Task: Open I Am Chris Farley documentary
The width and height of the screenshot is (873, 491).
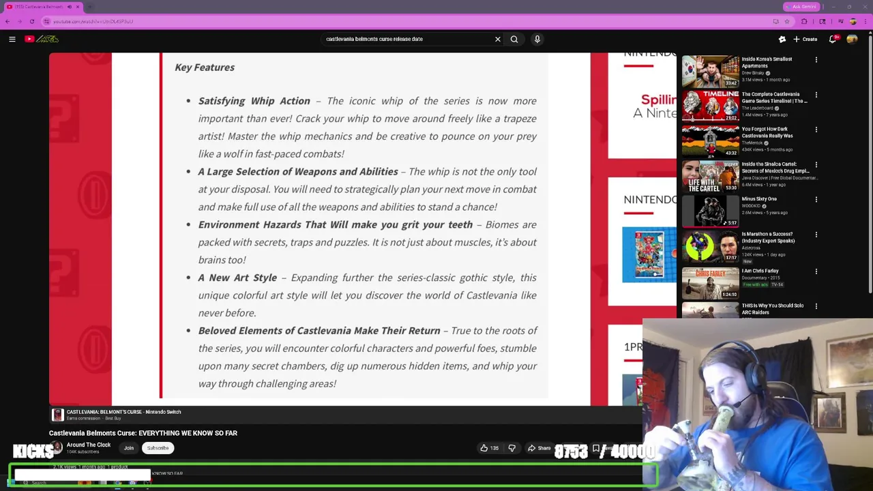Action: 760,271
